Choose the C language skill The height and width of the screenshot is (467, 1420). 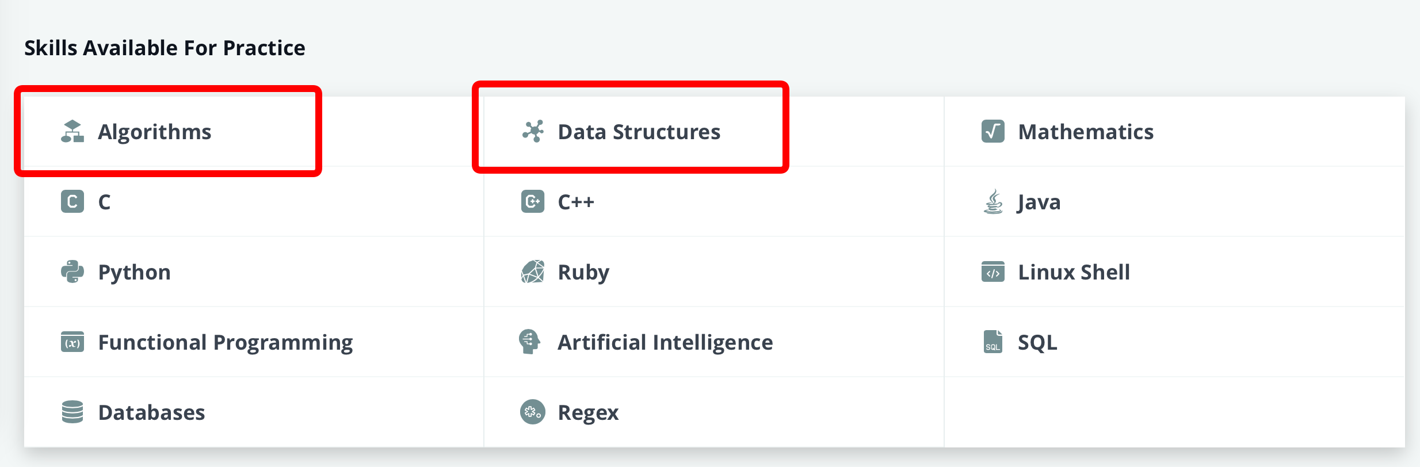[x=104, y=202]
